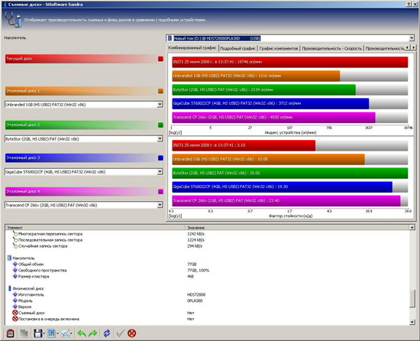The width and height of the screenshot is (420, 341).
Task: Click red icon beside Постановка в очередь включена
Action: click(15, 319)
